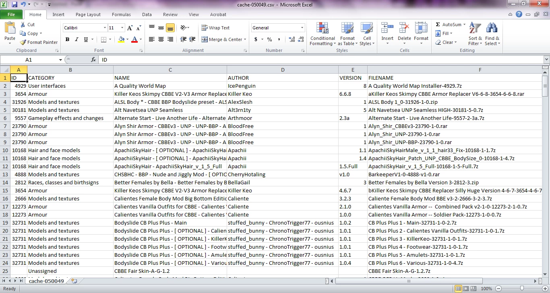The image size is (550, 293).
Task: Click Wrap Text button
Action: 216,28
